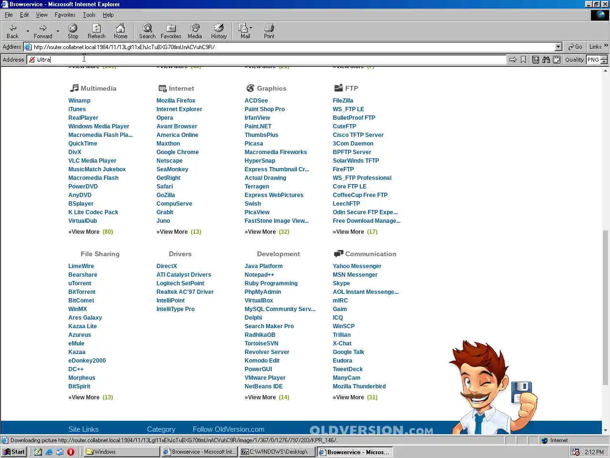Switch to the Windows folder taskbar button
Screen dimensions: 610x458
coord(122,452)
